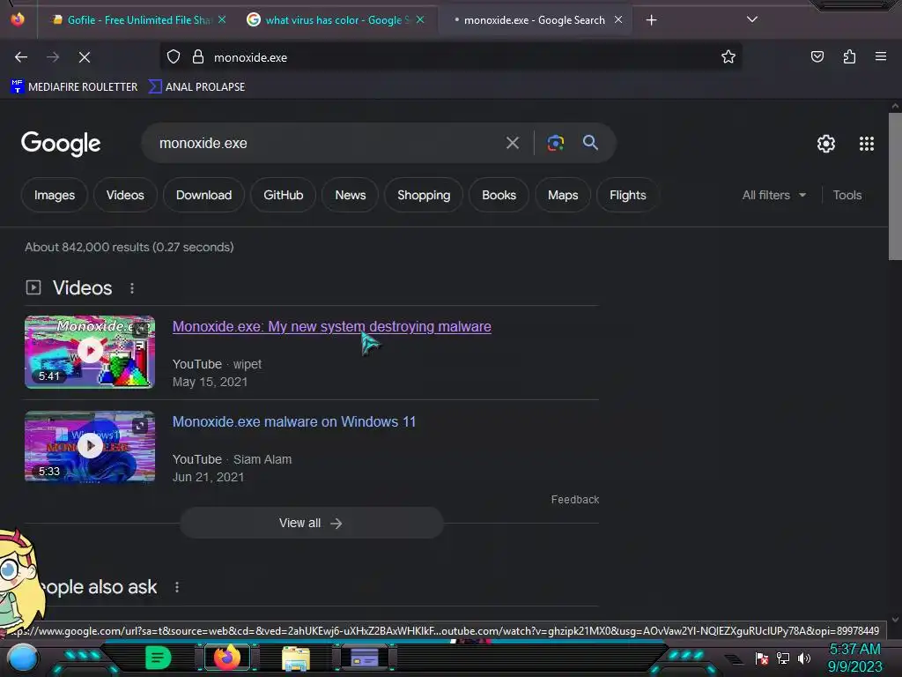The height and width of the screenshot is (677, 902).
Task: Filter results by Images
Action: (54, 195)
